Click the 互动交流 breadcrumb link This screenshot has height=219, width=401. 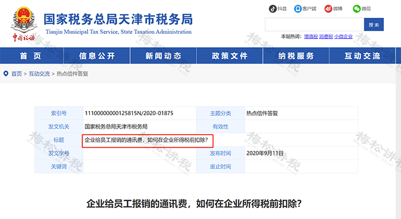39,74
